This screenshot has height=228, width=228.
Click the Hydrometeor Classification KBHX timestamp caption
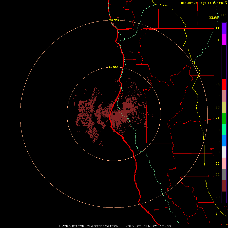coord(115,226)
